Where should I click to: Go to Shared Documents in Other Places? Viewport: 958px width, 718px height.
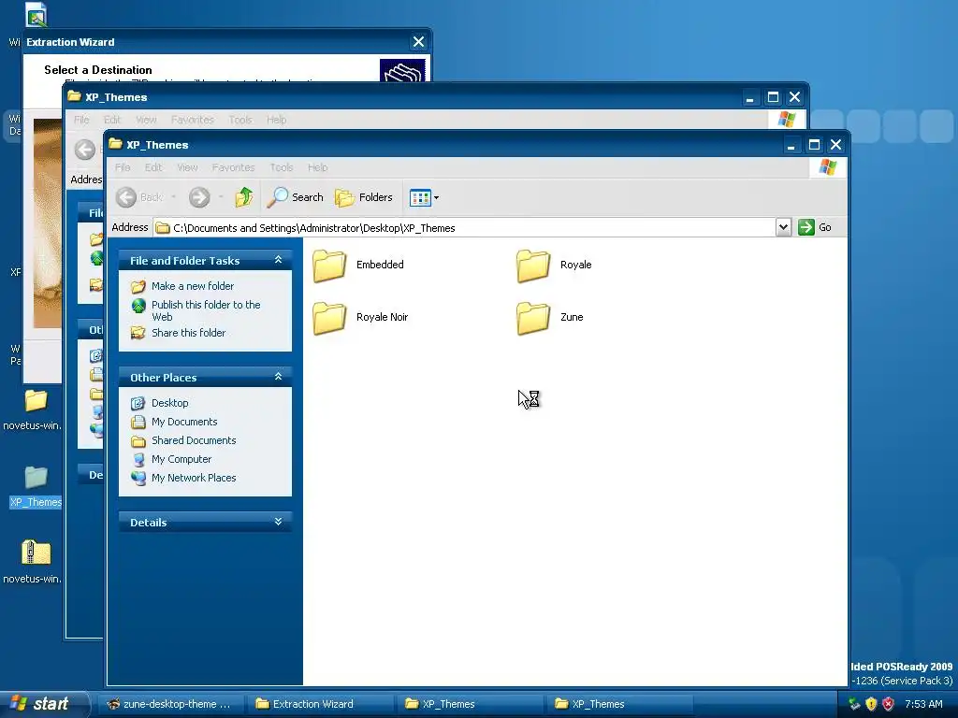(193, 440)
